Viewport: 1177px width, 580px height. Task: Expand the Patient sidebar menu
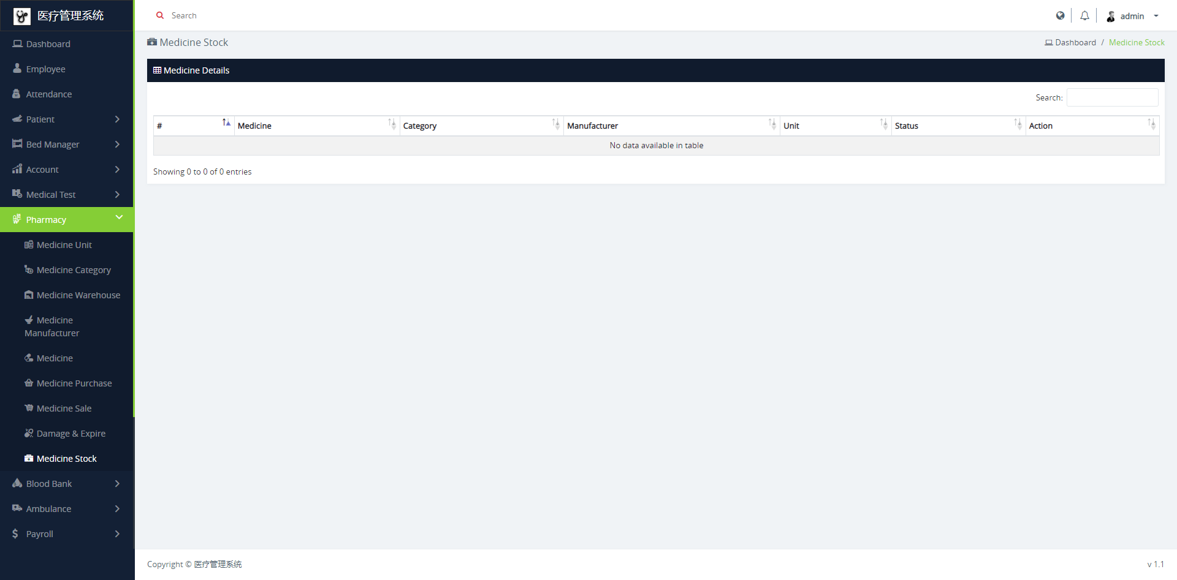67,119
